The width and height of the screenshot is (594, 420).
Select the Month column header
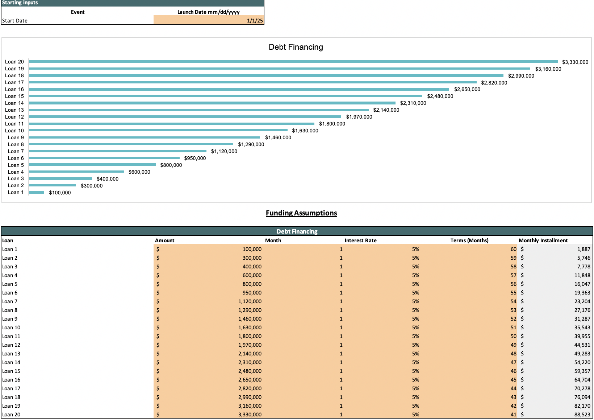273,240
